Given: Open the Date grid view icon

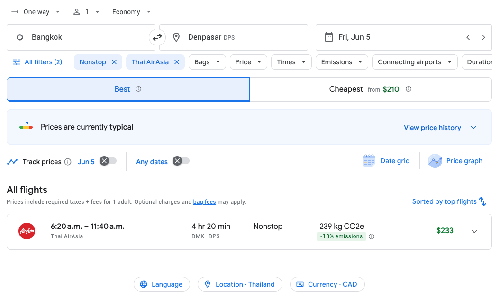Looking at the screenshot, I should (368, 161).
